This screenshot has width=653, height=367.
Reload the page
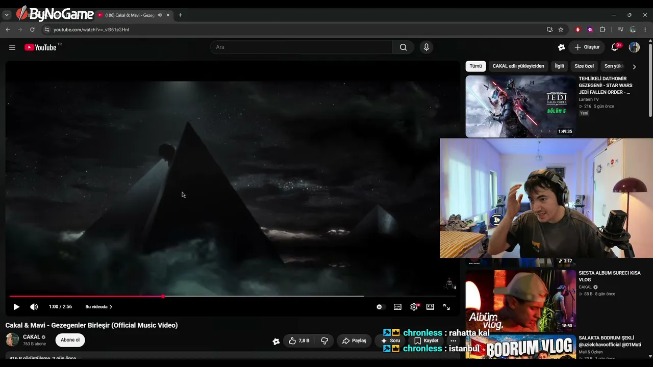(32, 30)
